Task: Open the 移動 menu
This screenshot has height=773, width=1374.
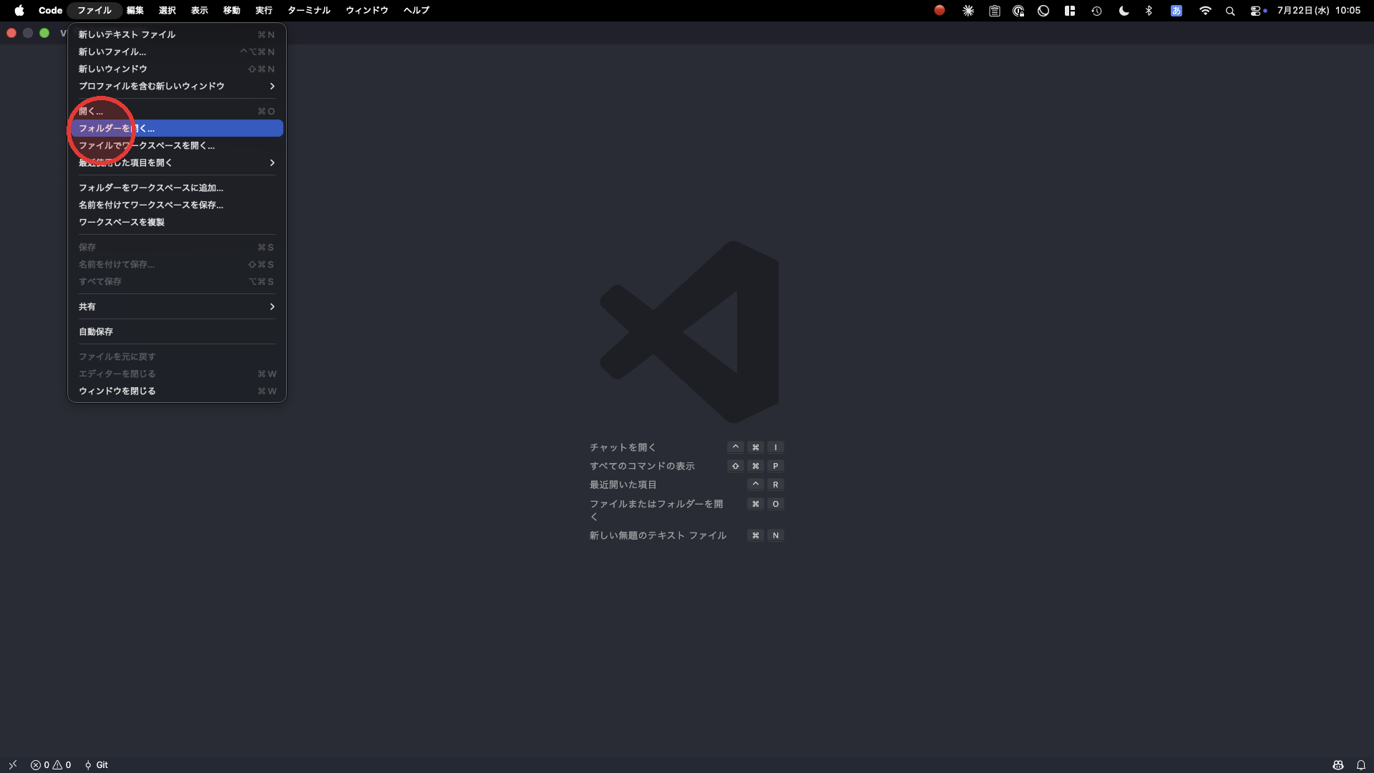Action: click(232, 10)
